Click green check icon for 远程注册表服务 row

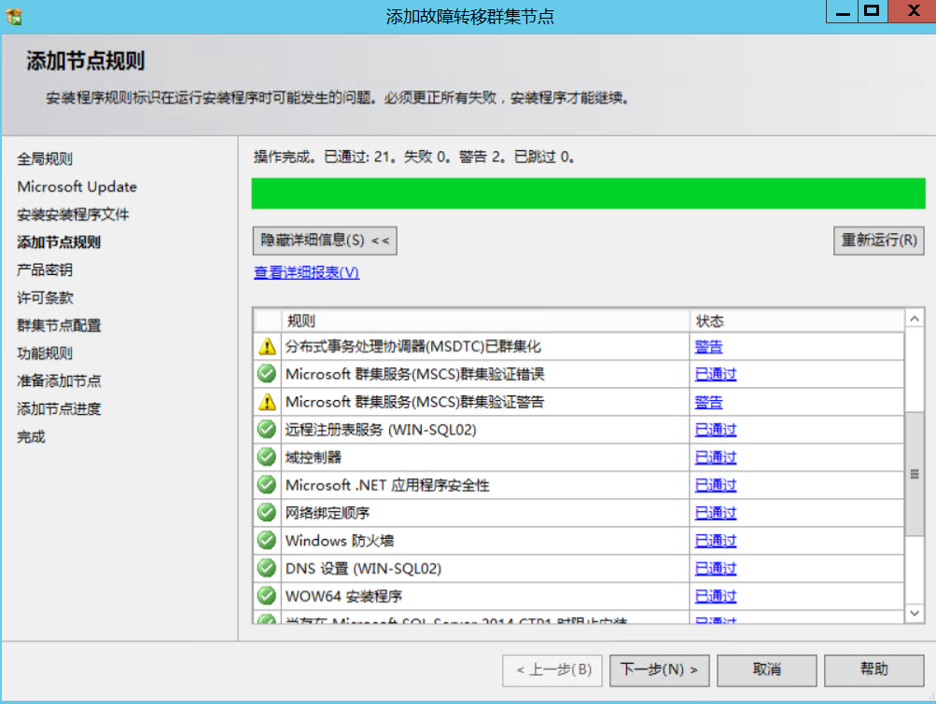pos(267,429)
